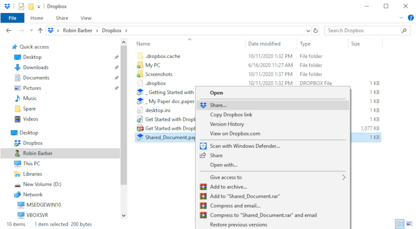This screenshot has width=416, height=229.
Task: Open the Recent locations dropdown arrow
Action: [31, 30]
